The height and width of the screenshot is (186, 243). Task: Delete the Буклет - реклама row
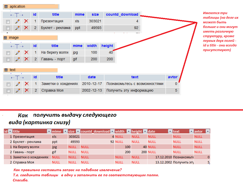[x=26, y=28]
